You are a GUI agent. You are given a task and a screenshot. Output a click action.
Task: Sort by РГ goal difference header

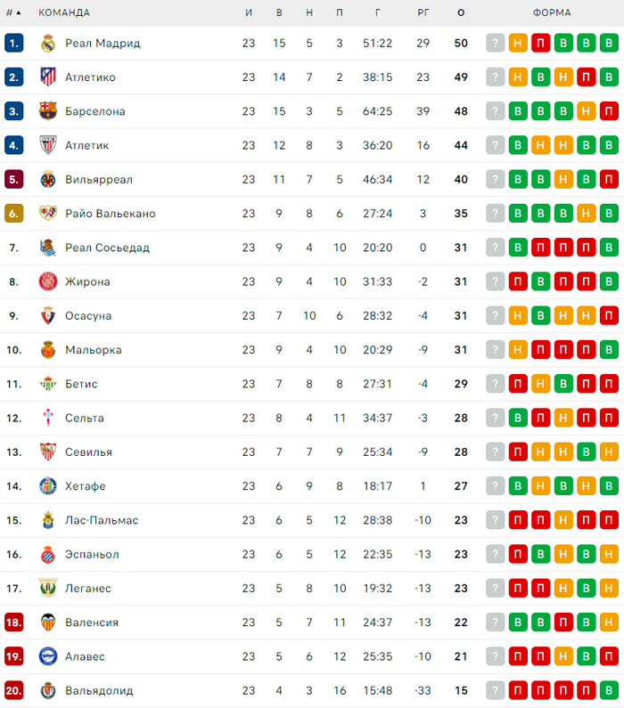click(423, 12)
